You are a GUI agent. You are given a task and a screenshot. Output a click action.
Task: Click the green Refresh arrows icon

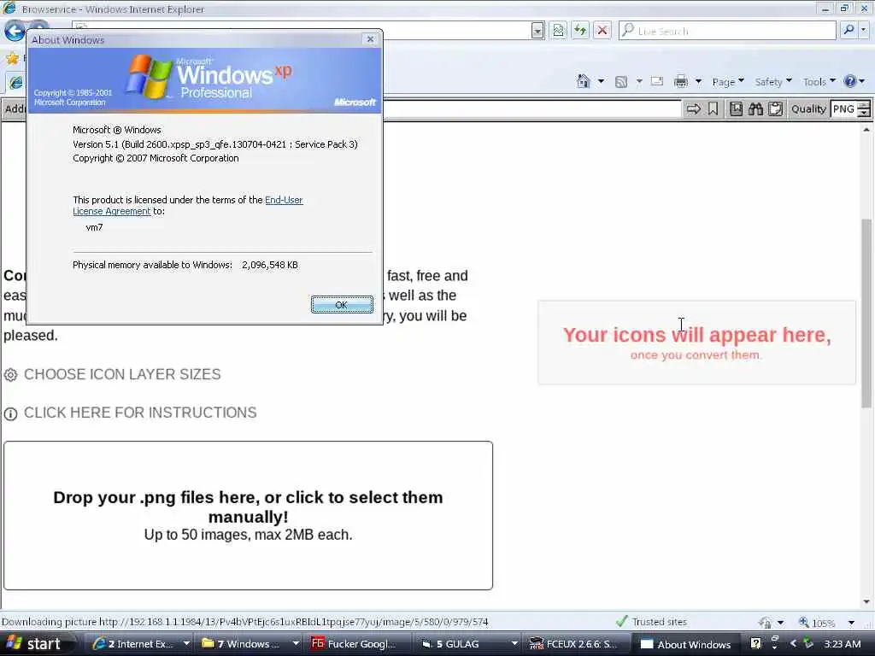tap(580, 30)
